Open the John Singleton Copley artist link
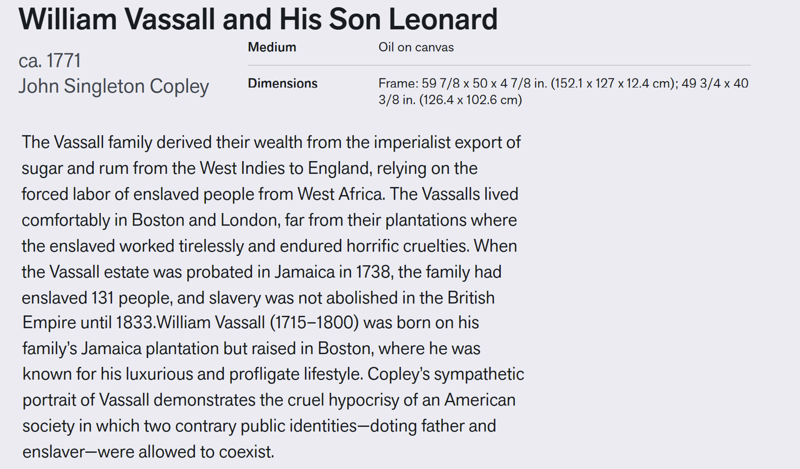Screen dimensions: 800x469 coord(114,86)
